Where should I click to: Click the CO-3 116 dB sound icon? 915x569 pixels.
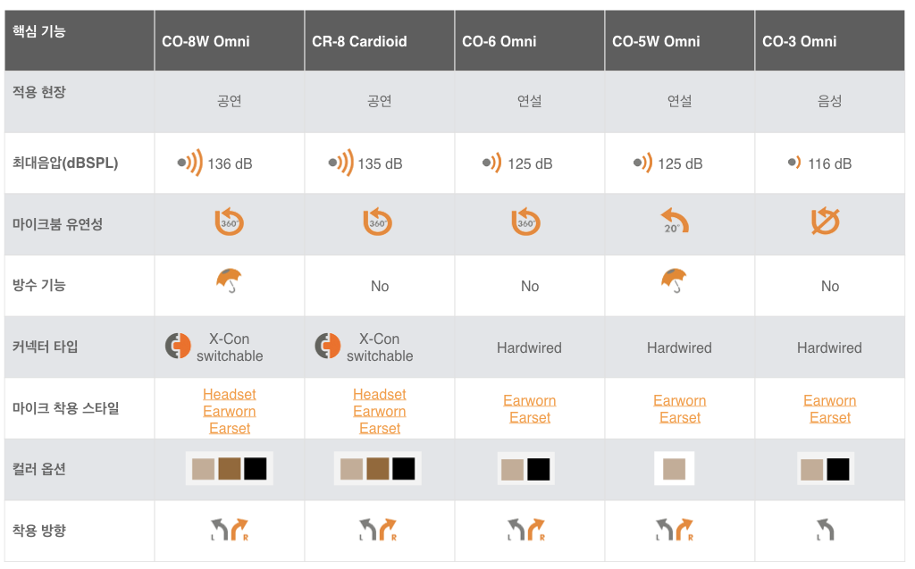(x=794, y=163)
